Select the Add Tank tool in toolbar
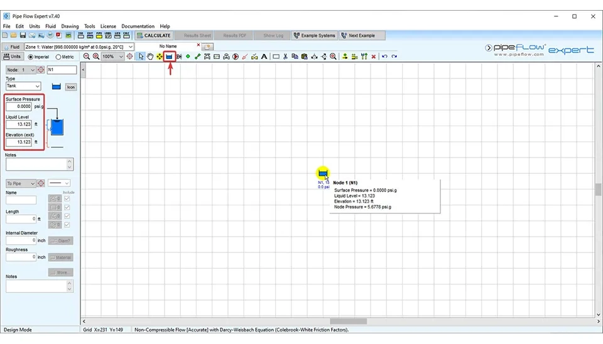This screenshot has height=344, width=603. click(169, 56)
